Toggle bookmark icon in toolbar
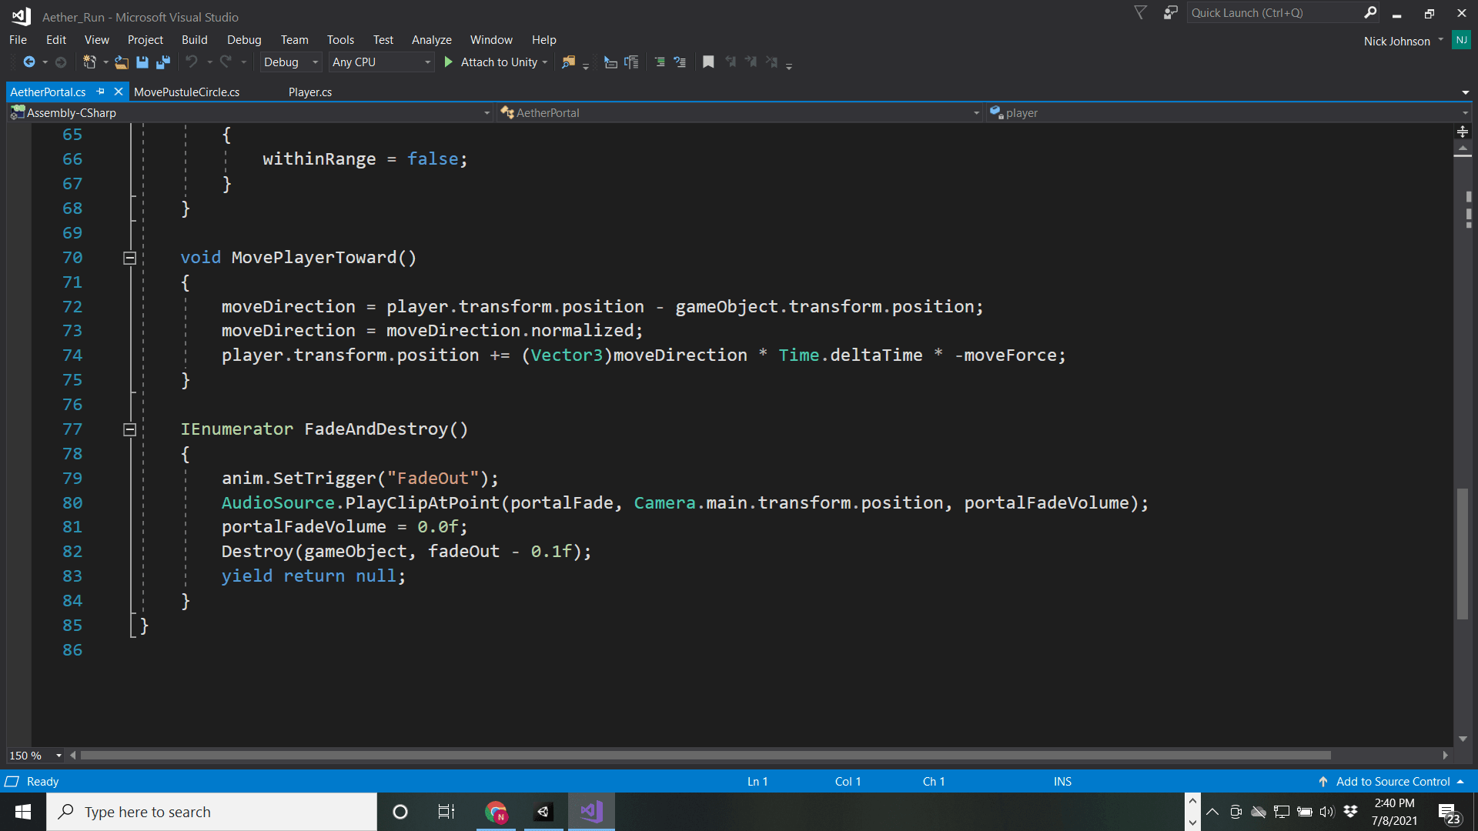This screenshot has width=1478, height=831. tap(708, 62)
